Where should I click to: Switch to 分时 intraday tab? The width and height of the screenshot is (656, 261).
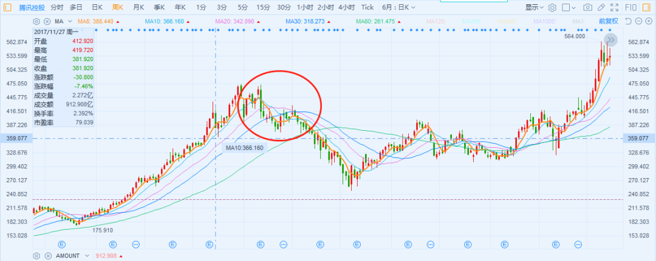click(x=57, y=7)
